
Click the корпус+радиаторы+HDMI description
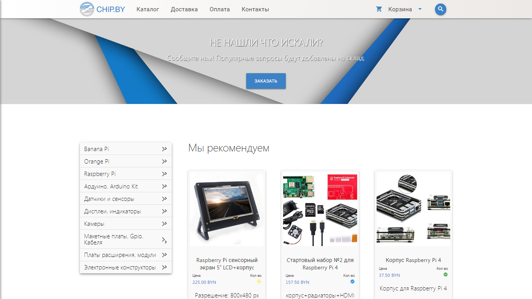320,295
